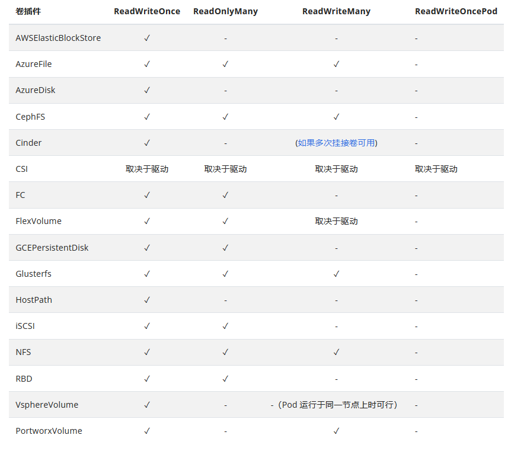Click the iSCSI ReadOnlyMany checkmark

(225, 326)
